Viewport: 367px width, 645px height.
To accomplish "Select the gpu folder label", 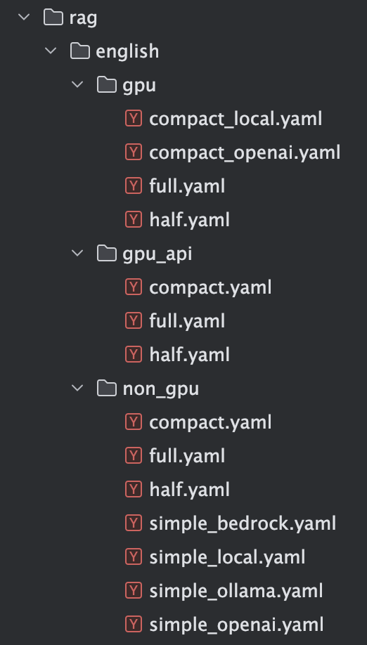I will click(x=139, y=86).
